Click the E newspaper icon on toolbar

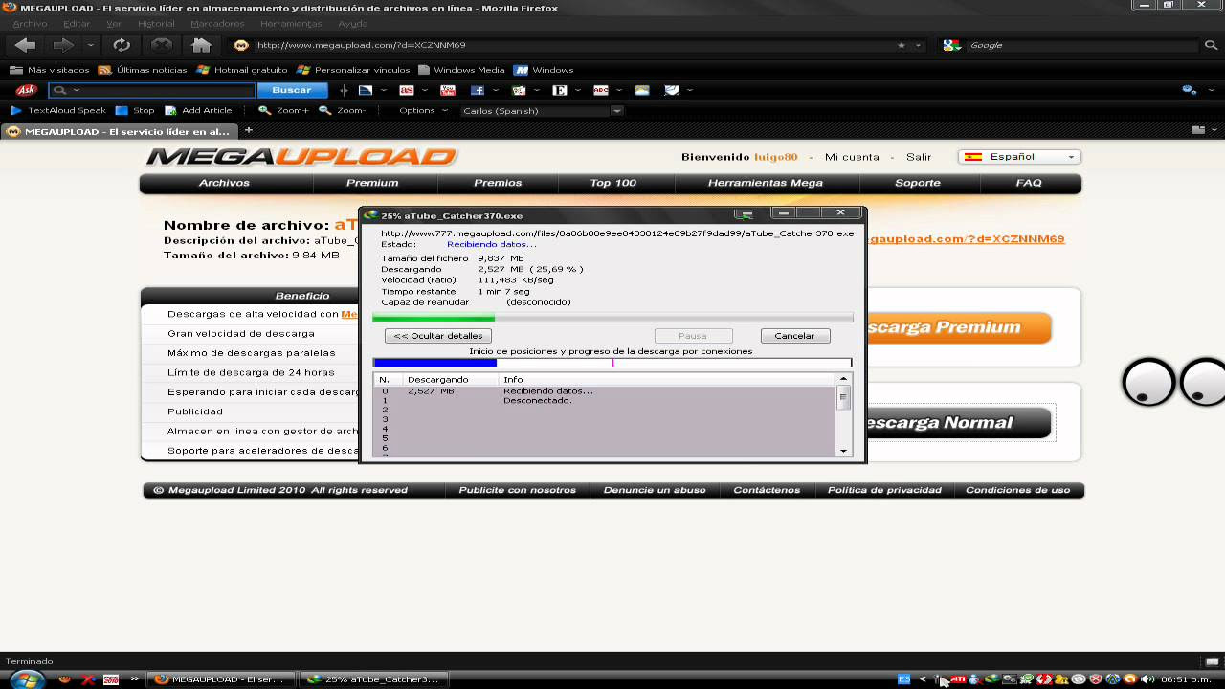tap(560, 90)
